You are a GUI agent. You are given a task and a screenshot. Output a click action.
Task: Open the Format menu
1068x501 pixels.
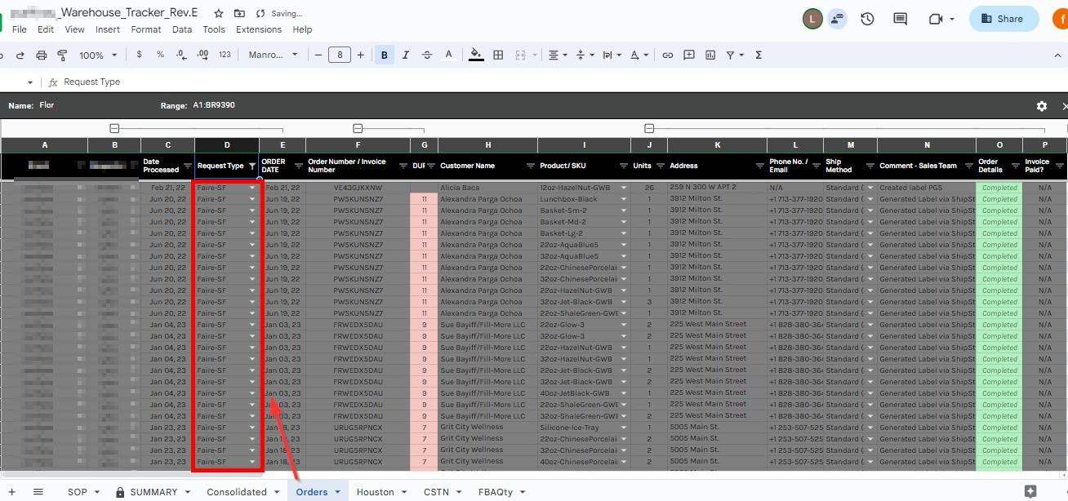(x=146, y=29)
